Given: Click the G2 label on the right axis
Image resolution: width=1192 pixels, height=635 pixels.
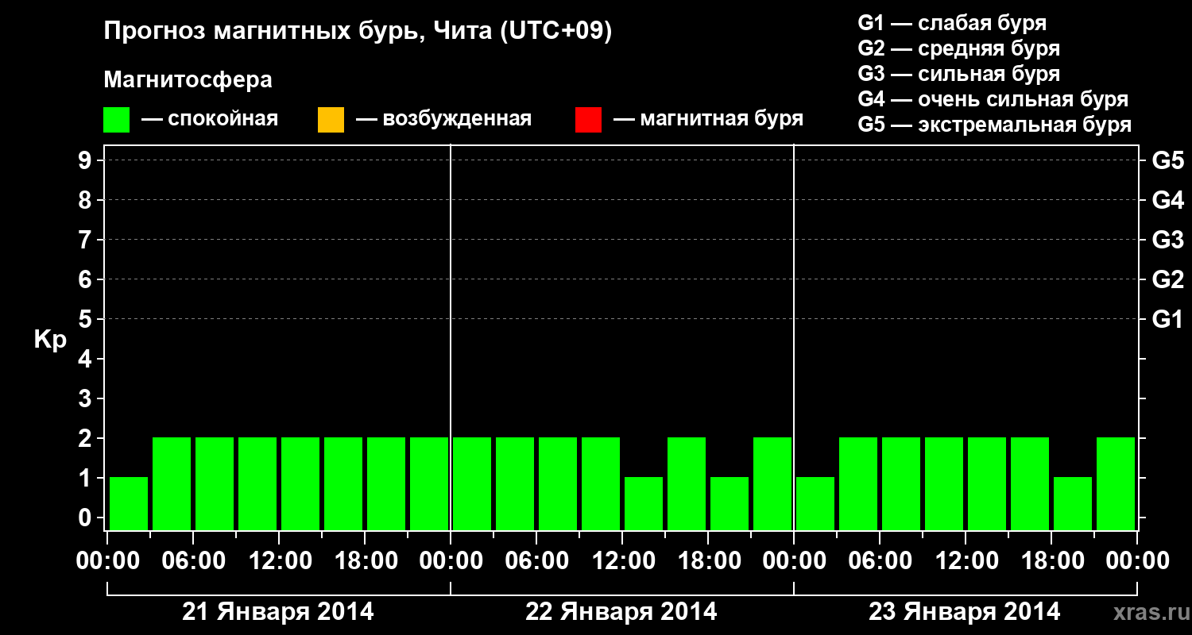Looking at the screenshot, I should click(1167, 279).
